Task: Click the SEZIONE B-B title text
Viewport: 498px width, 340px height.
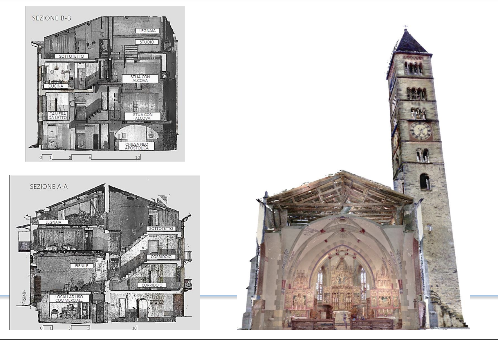Action: coord(51,18)
